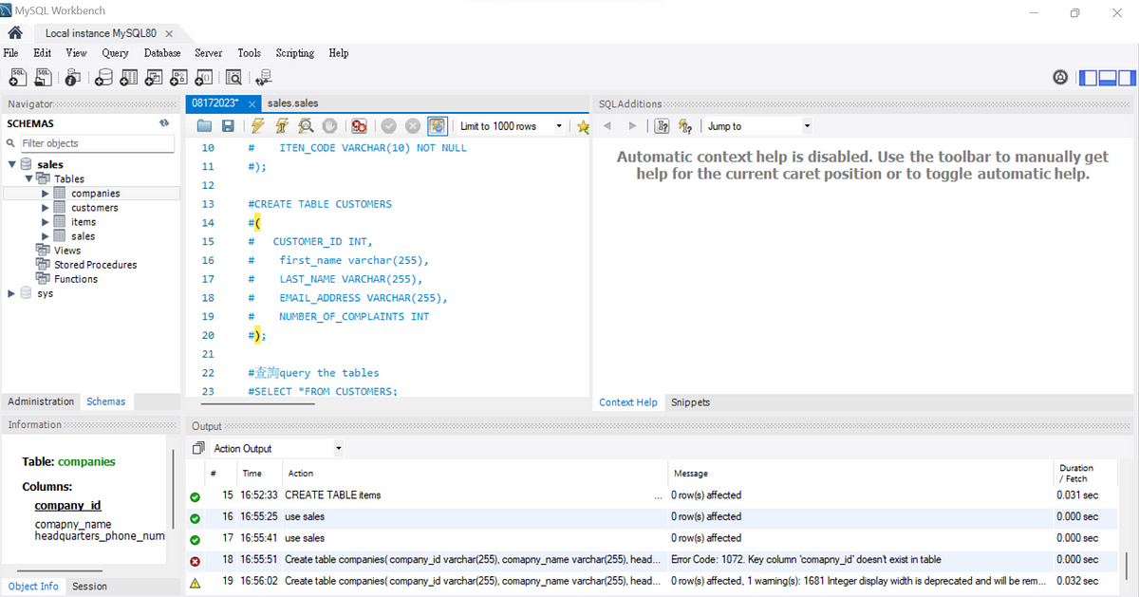This screenshot has width=1139, height=597.
Task: Go forward in context help
Action: click(631, 126)
